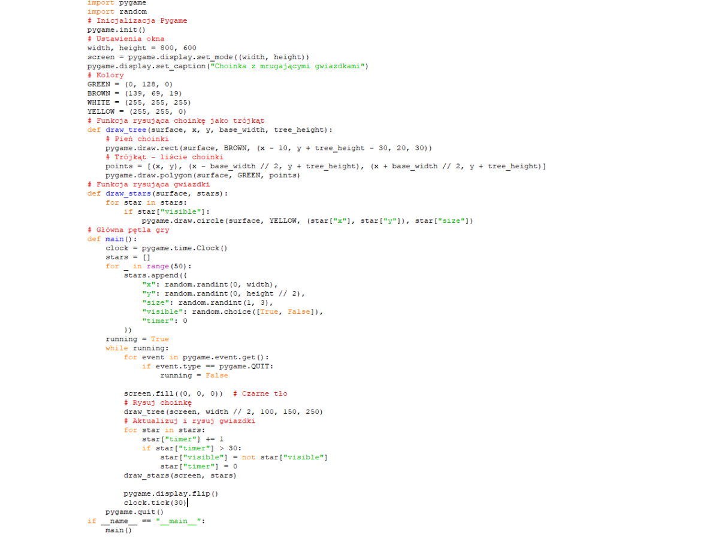
Task: Click the pygame.draw.polygon call
Action: click(x=203, y=175)
